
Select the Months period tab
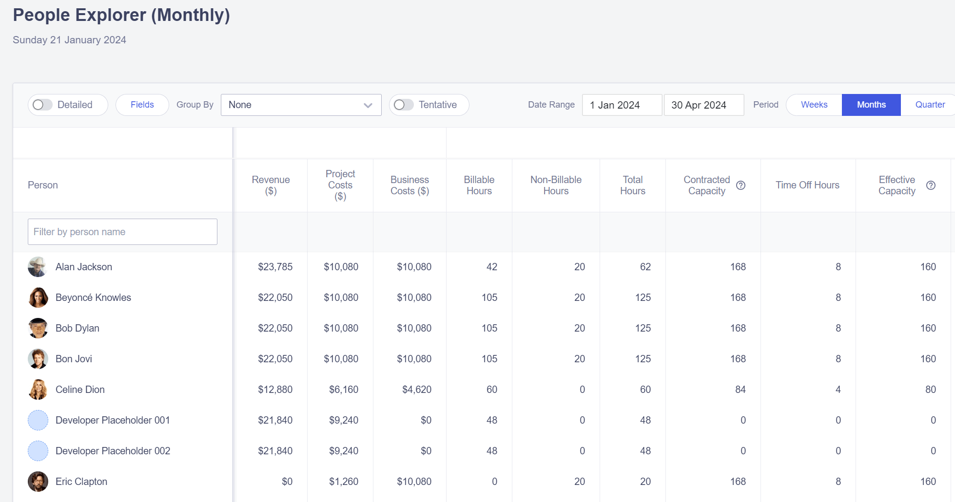click(871, 105)
